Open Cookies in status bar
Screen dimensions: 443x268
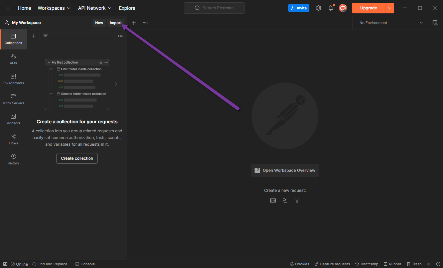(x=299, y=264)
